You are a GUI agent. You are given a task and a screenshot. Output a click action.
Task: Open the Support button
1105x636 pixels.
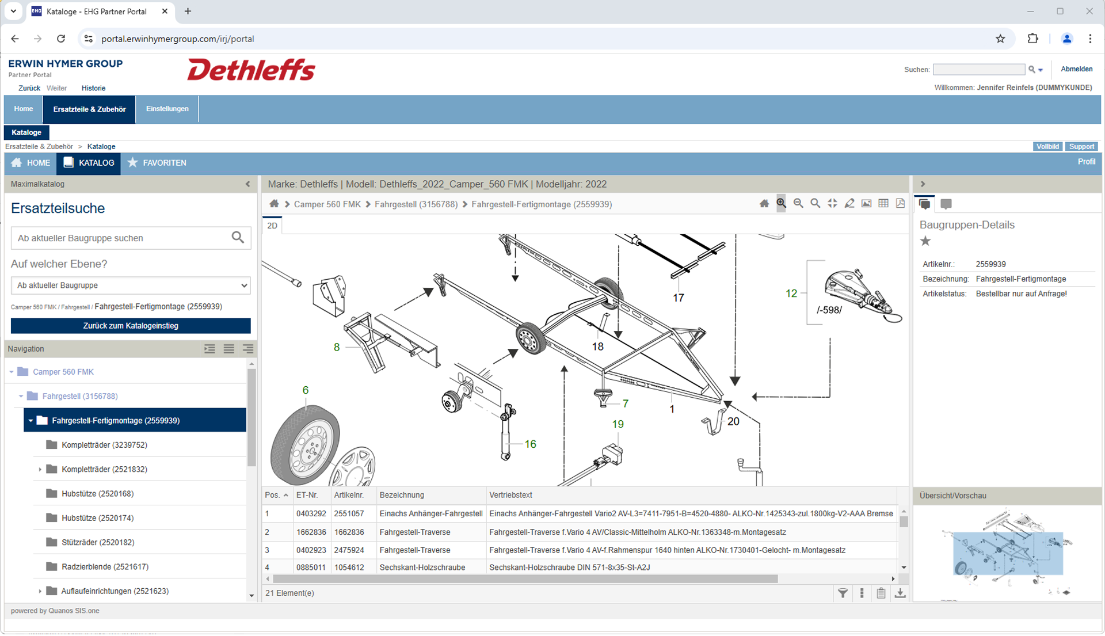pos(1081,147)
